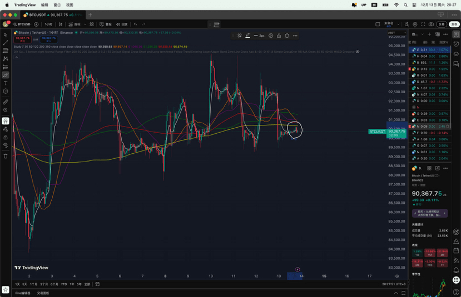The width and height of the screenshot is (461, 297).
Task: Select the 全部 date range
Action: pos(87,284)
